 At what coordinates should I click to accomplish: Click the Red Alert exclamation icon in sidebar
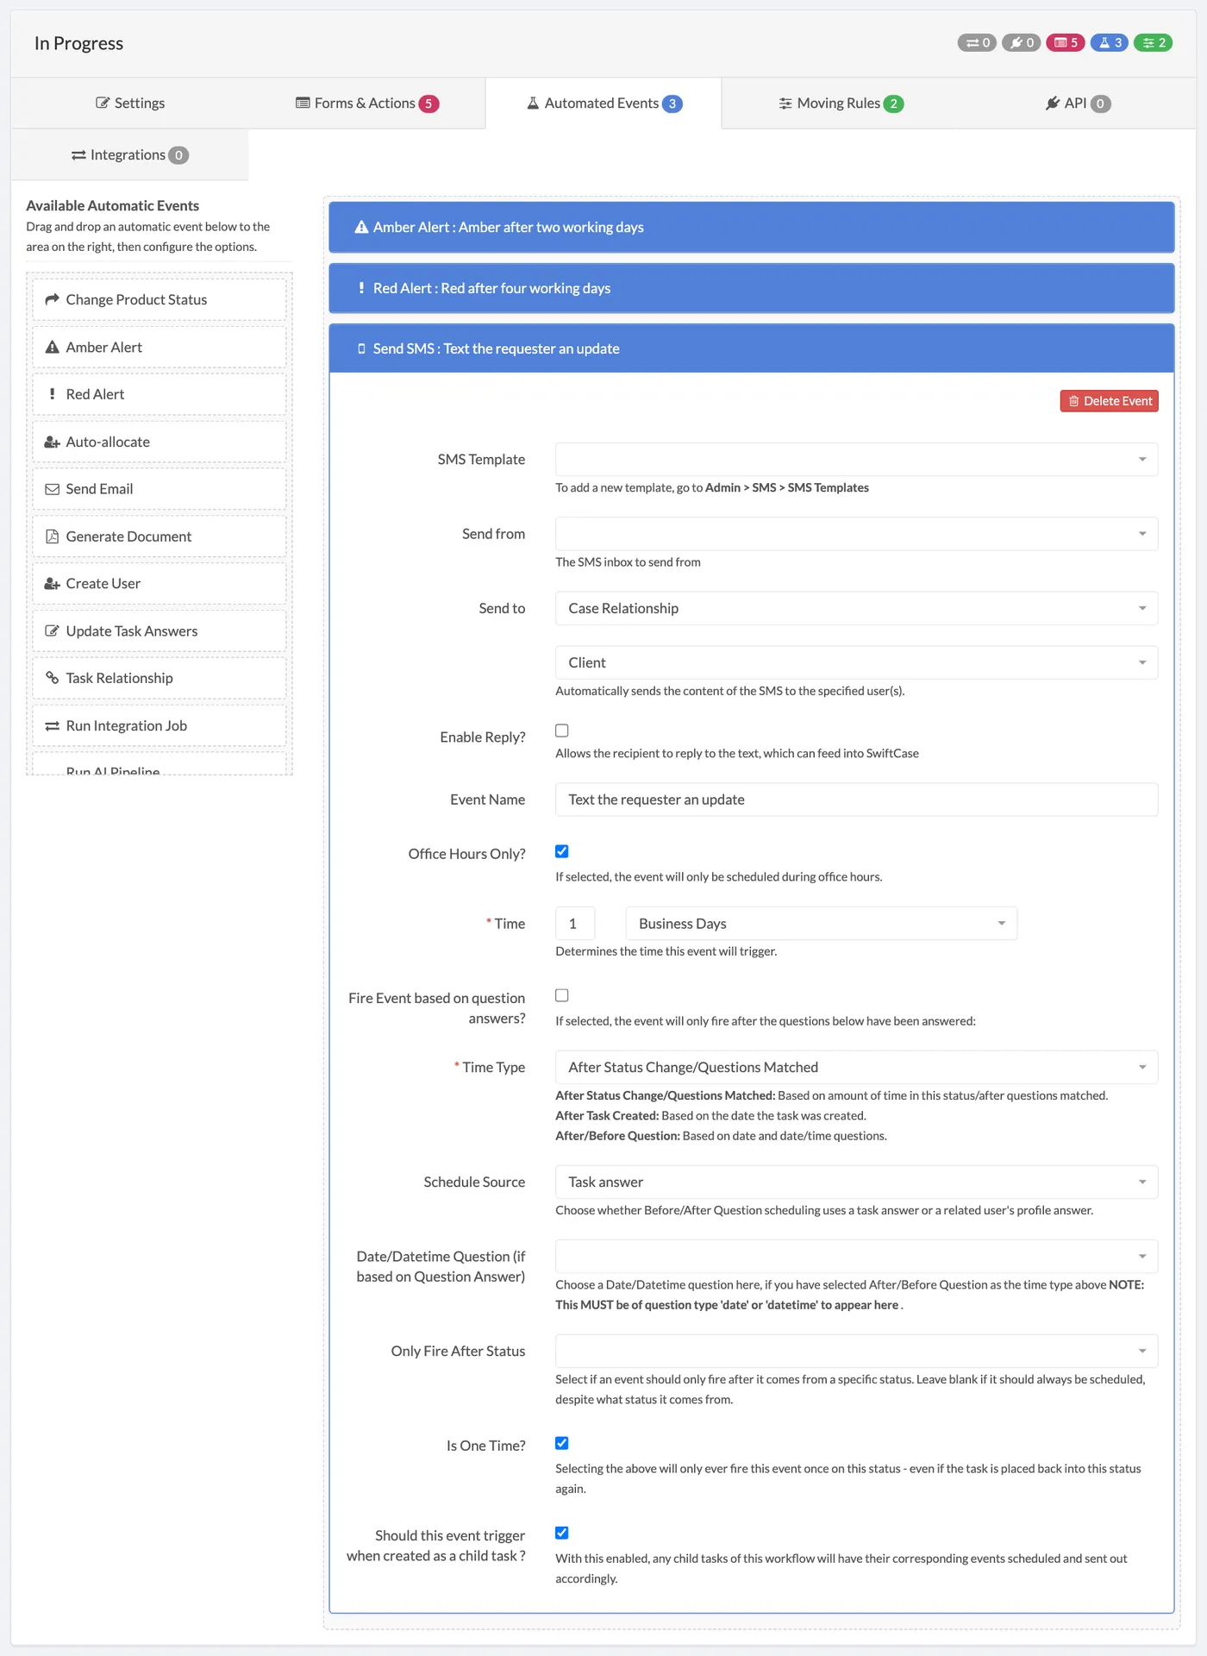pyautogui.click(x=52, y=394)
